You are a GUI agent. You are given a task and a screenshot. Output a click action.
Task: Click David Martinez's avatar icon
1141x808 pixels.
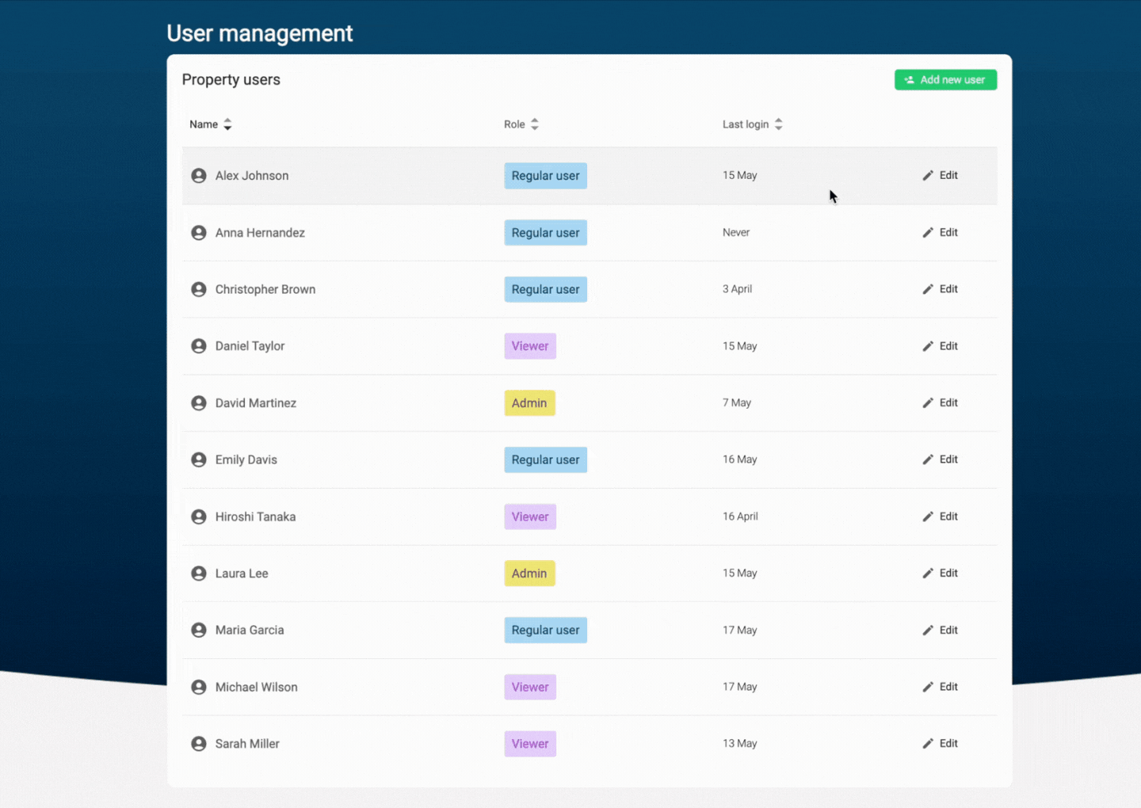(199, 403)
